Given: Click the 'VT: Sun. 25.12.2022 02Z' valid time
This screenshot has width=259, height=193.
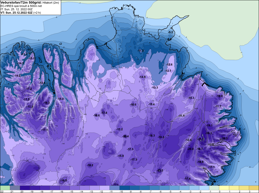Looking at the screenshot, I should [x=17, y=13].
